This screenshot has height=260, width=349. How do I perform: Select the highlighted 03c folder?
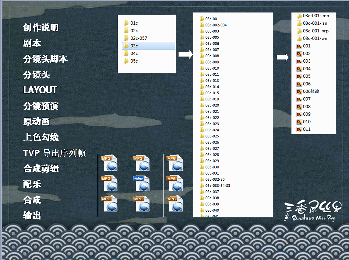(149, 46)
